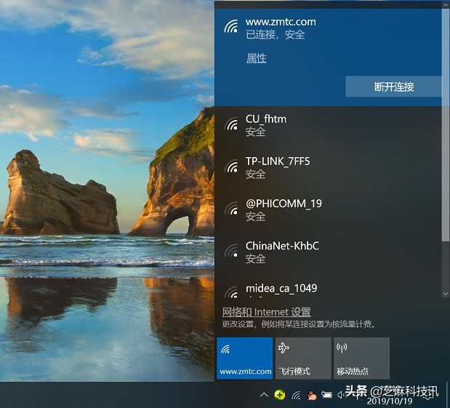Toggle 飞行模式 airplane mode tile
The height and width of the screenshot is (408, 450).
pos(303,358)
